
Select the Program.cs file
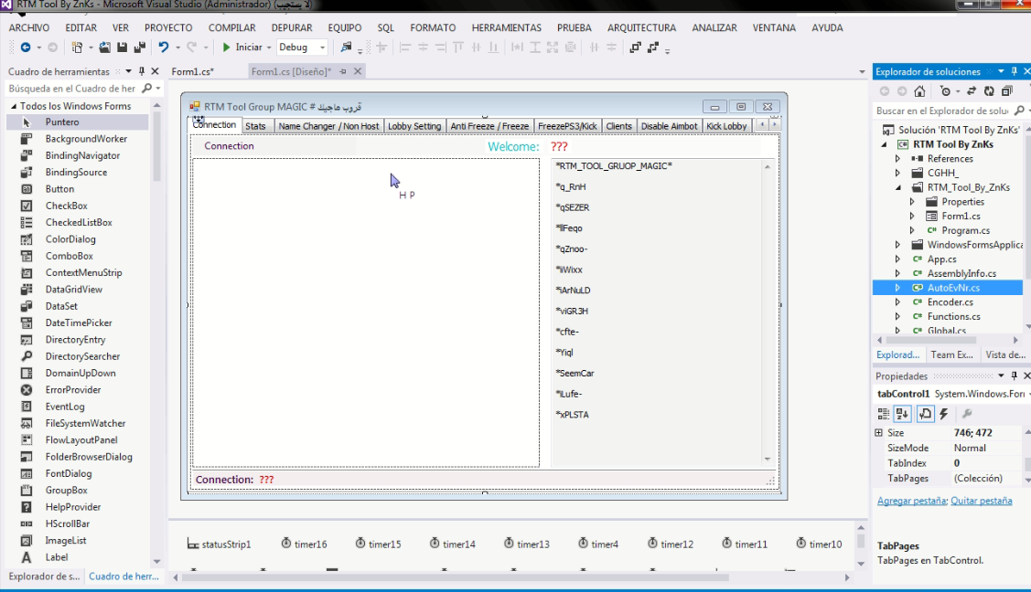coord(965,230)
